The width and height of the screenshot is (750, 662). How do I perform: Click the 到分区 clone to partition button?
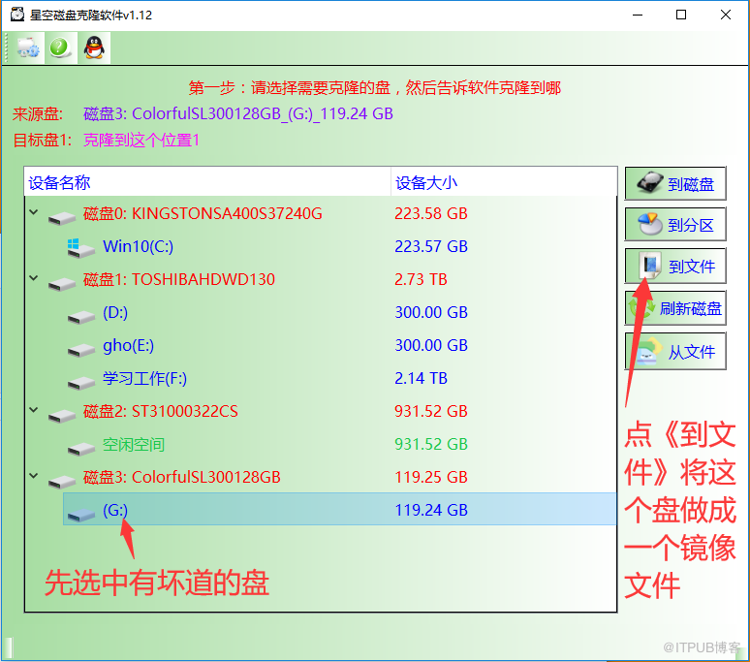(675, 224)
